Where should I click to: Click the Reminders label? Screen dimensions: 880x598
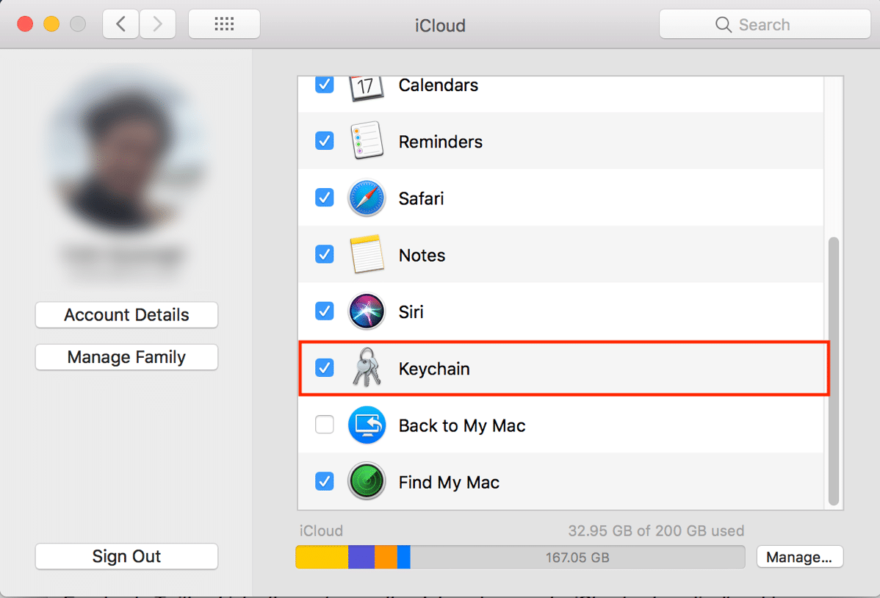click(441, 142)
